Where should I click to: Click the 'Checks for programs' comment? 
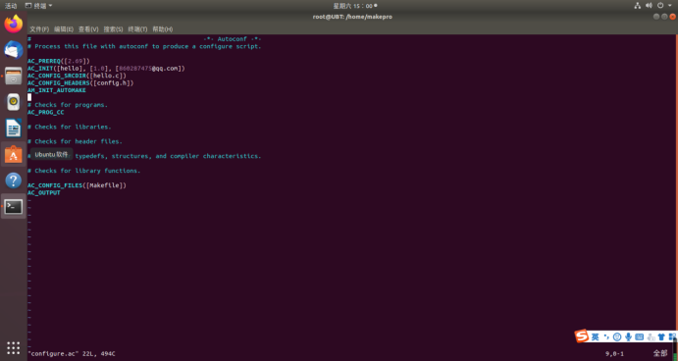[68, 105]
